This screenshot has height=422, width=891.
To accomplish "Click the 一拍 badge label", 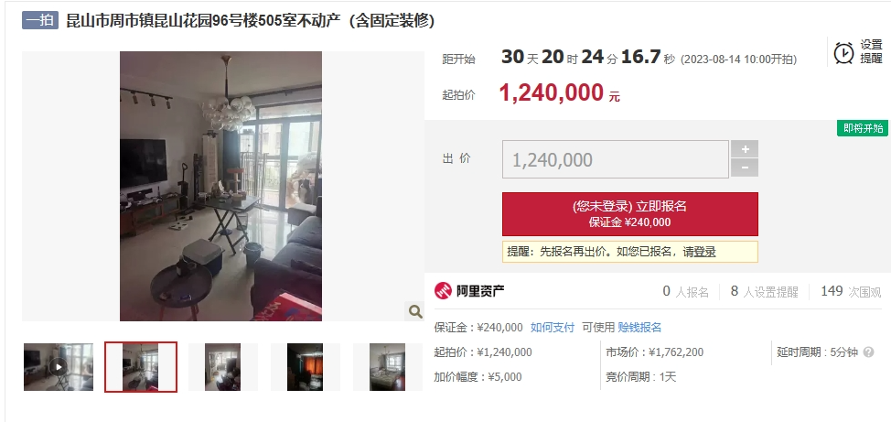I will 40,20.
